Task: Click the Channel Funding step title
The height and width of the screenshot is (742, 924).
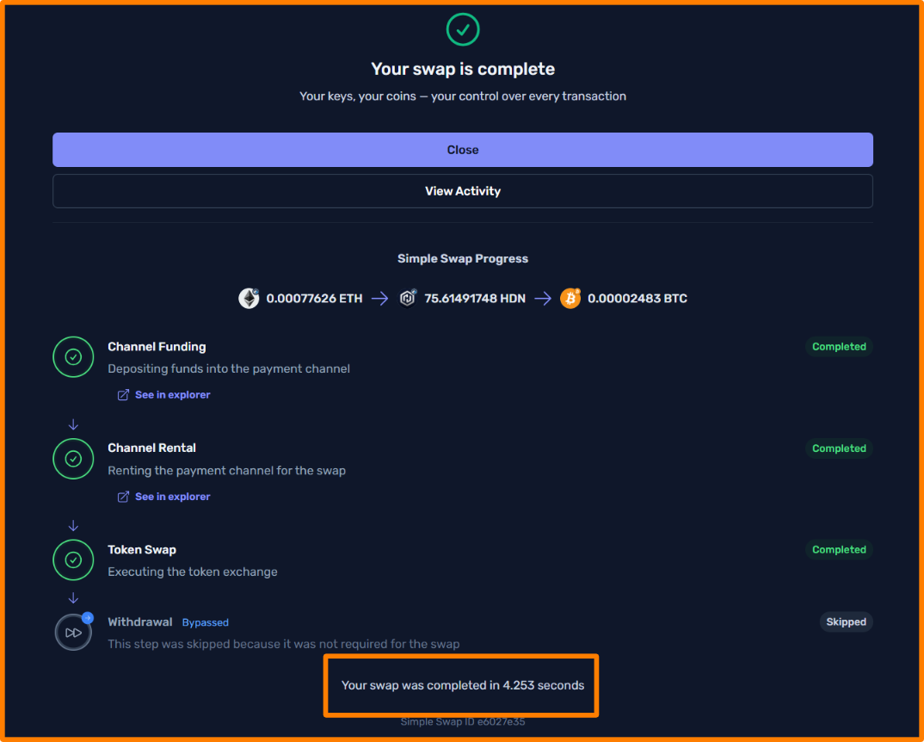Action: coord(157,347)
